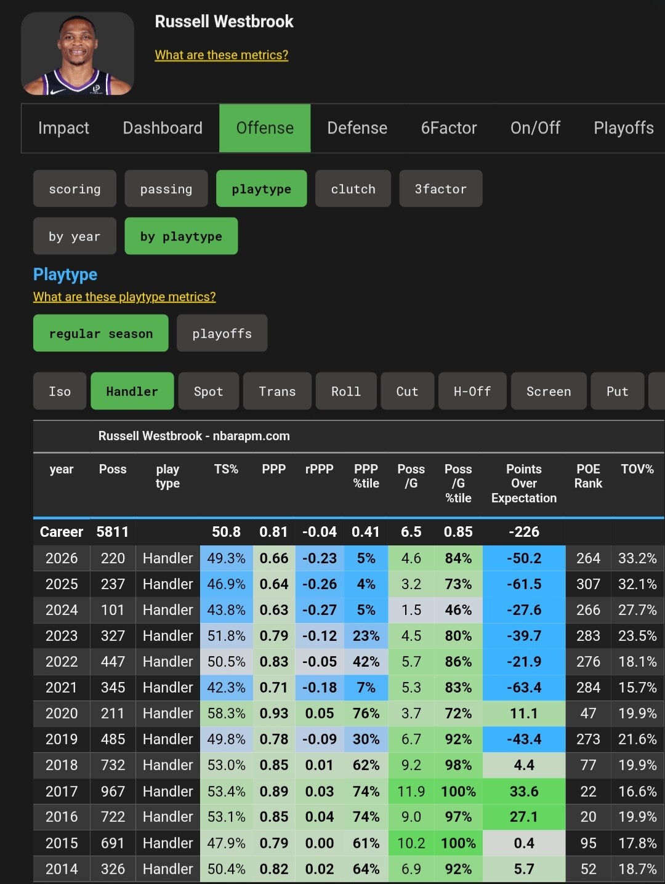665x884 pixels.
Task: Click the 2026 year cell
Action: (62, 558)
